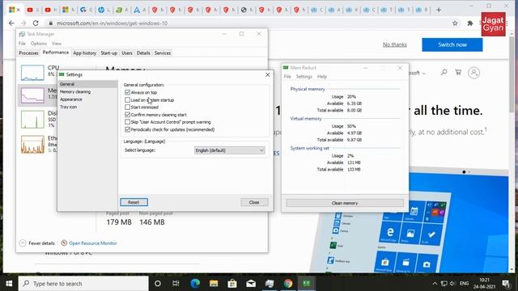Image resolution: width=518 pixels, height=291 pixels.
Task: Open the Memory cleaning settings section
Action: coord(75,91)
